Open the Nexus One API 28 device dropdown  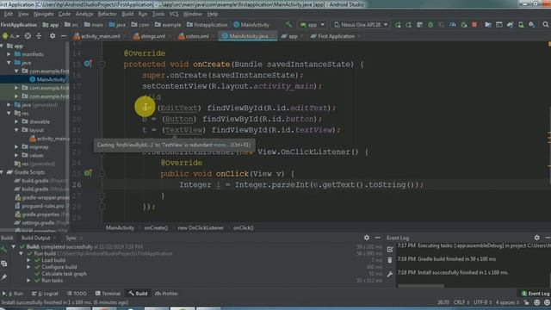tap(360, 25)
